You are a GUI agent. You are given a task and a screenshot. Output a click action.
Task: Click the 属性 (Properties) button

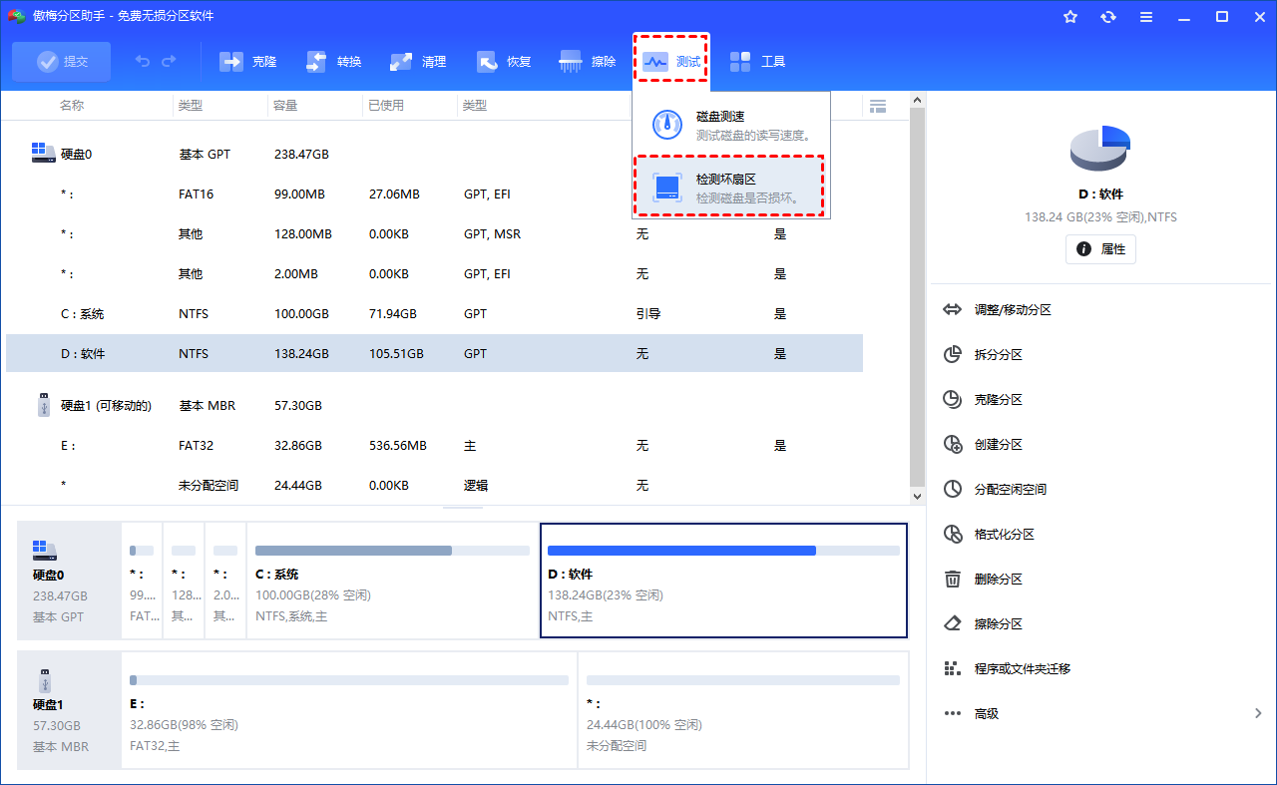pos(1100,249)
